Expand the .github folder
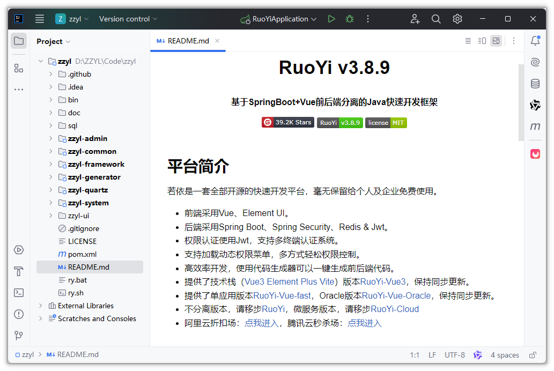554x371 pixels. (51, 74)
